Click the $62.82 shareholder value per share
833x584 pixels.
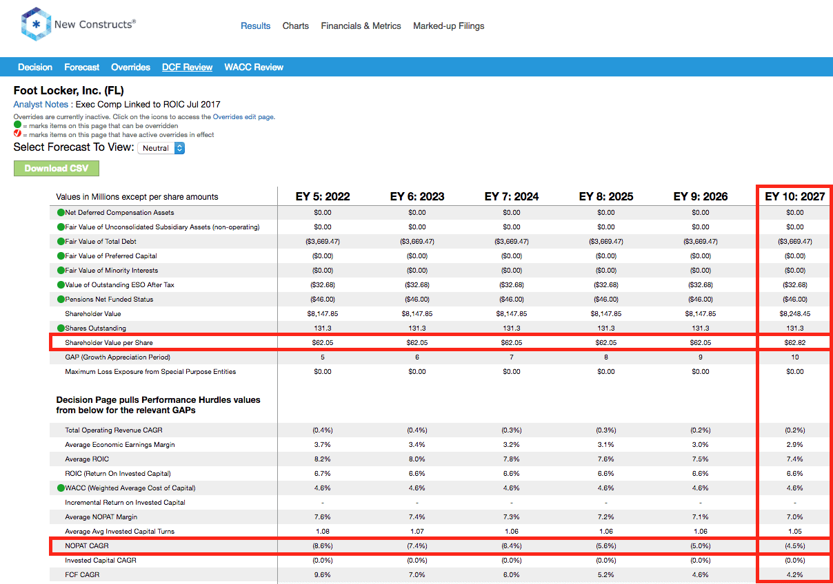pos(795,343)
